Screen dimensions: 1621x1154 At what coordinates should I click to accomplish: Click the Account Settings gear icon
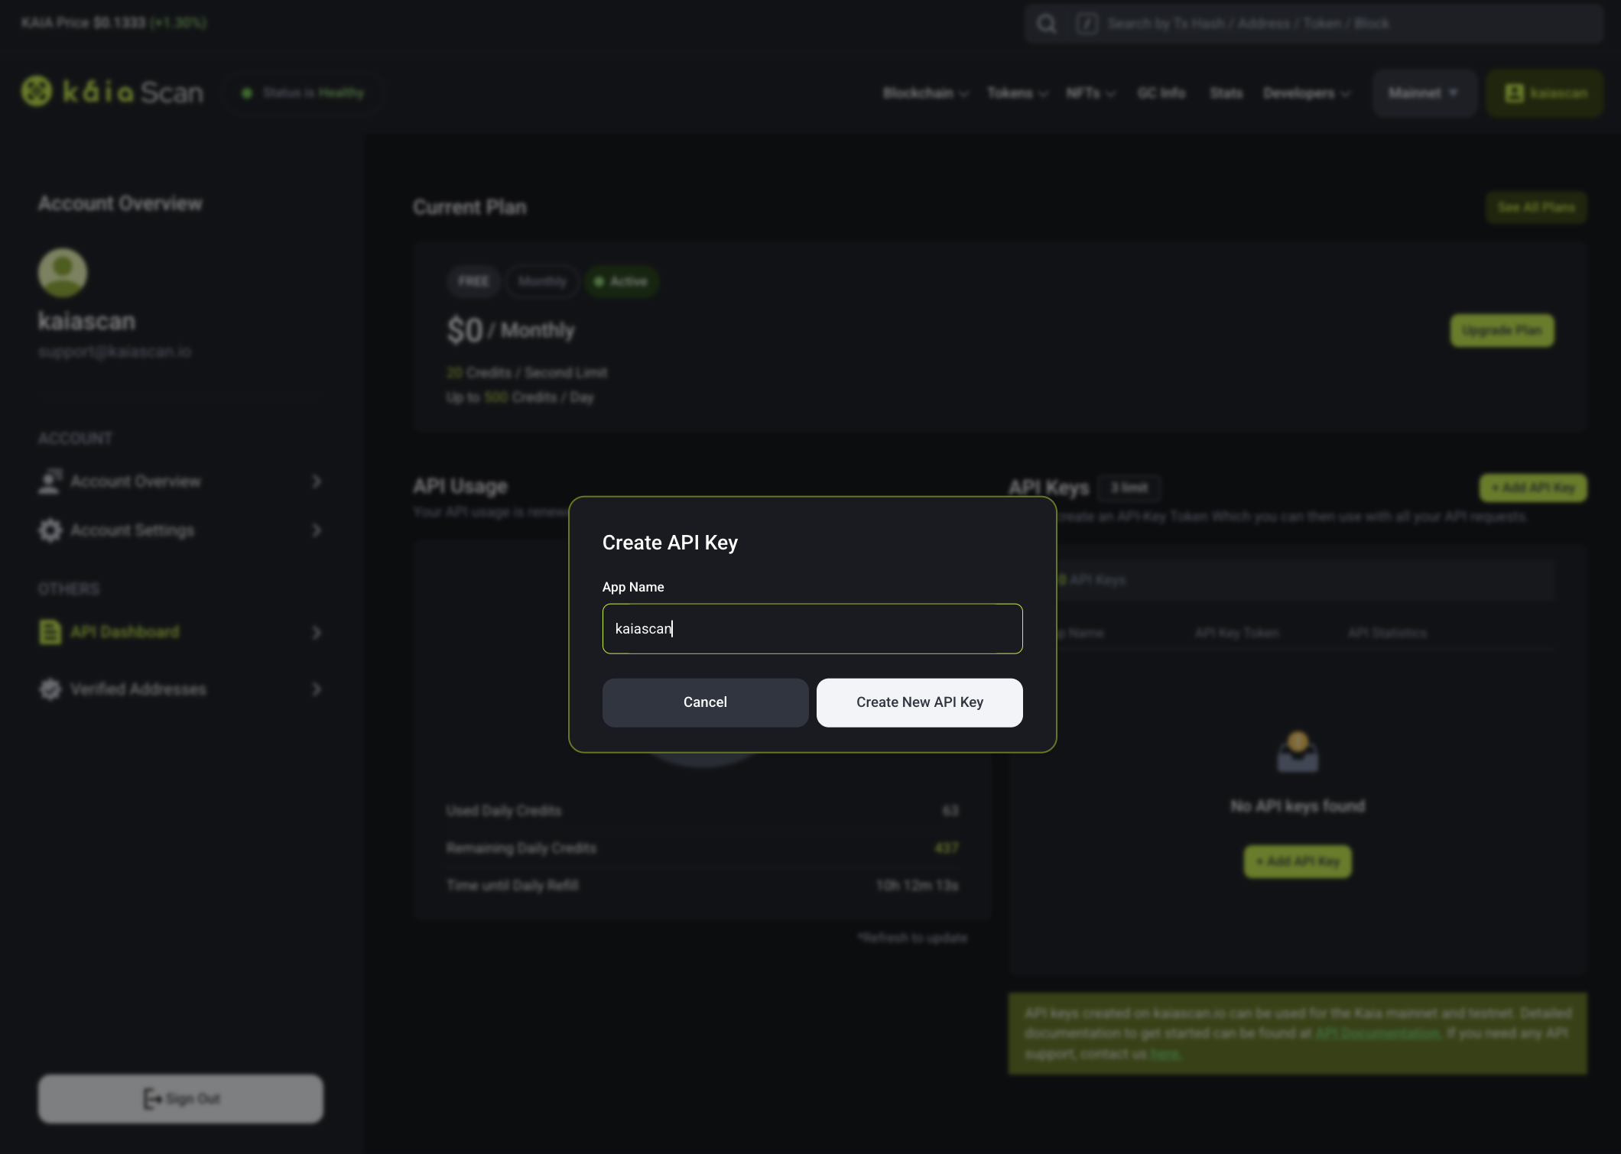tap(50, 530)
